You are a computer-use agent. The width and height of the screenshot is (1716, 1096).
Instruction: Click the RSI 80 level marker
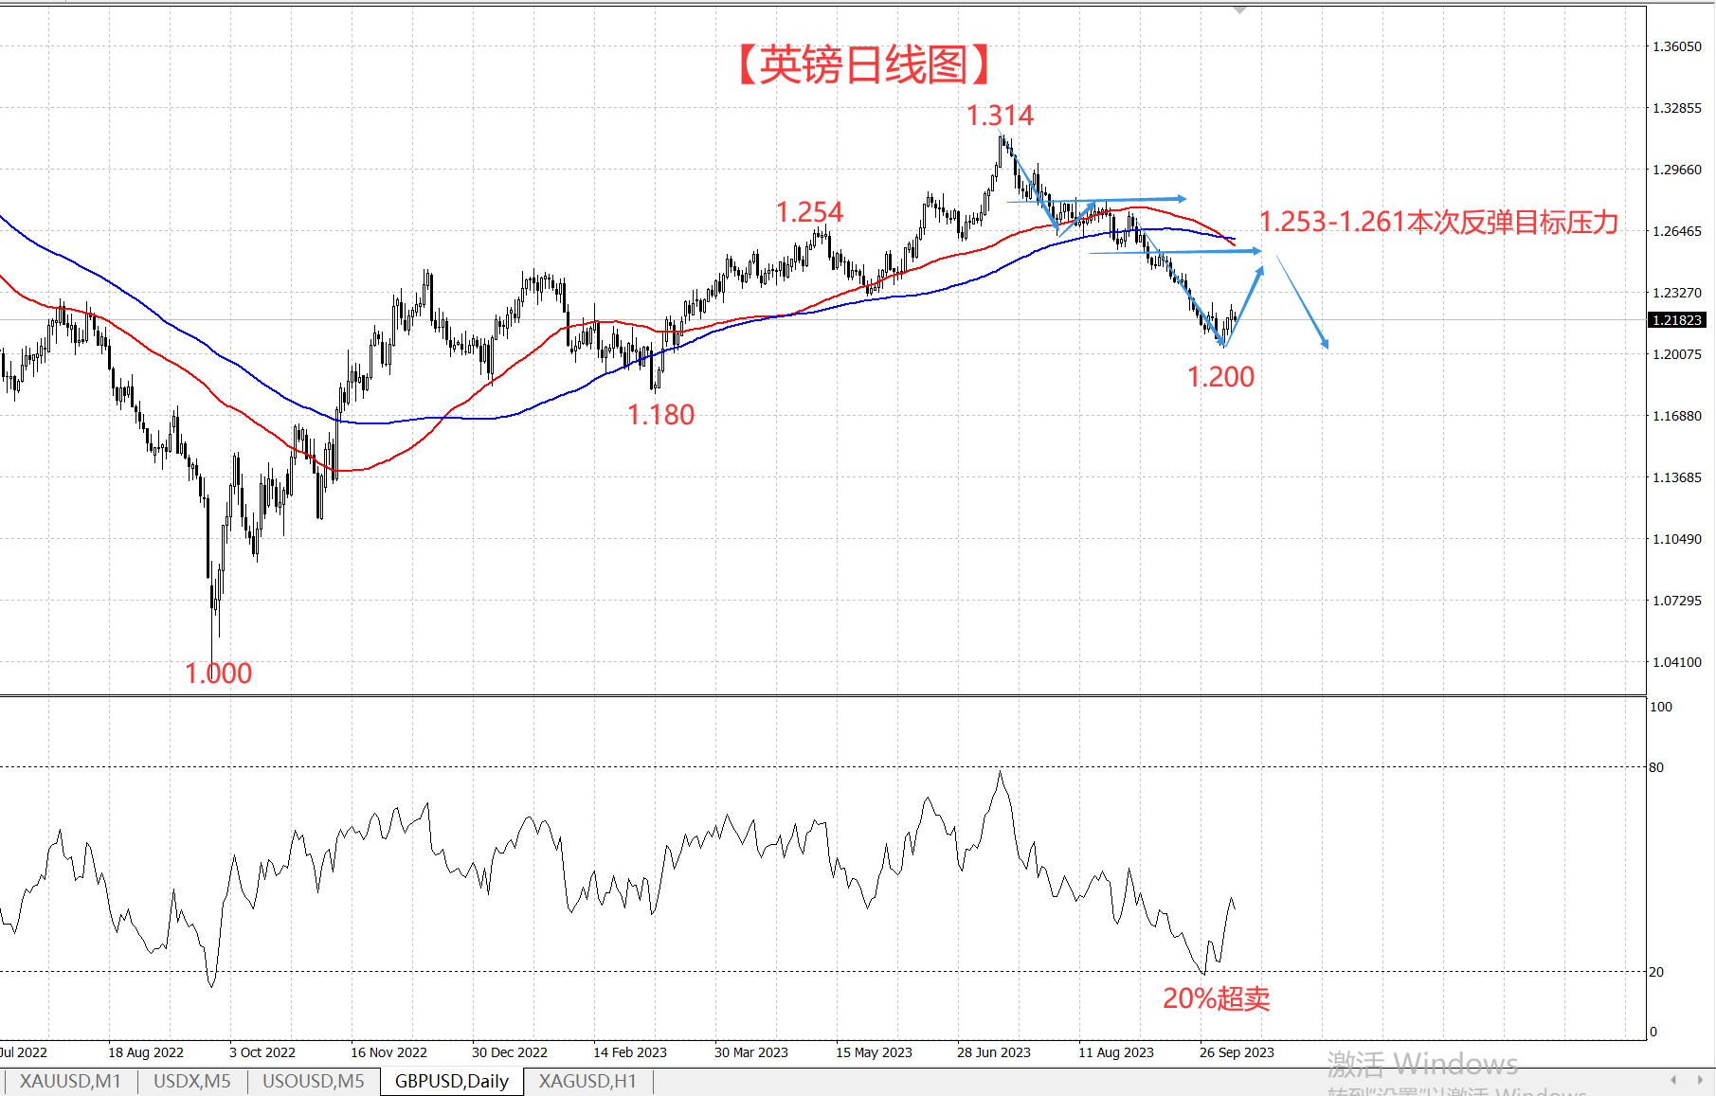coord(1656,767)
